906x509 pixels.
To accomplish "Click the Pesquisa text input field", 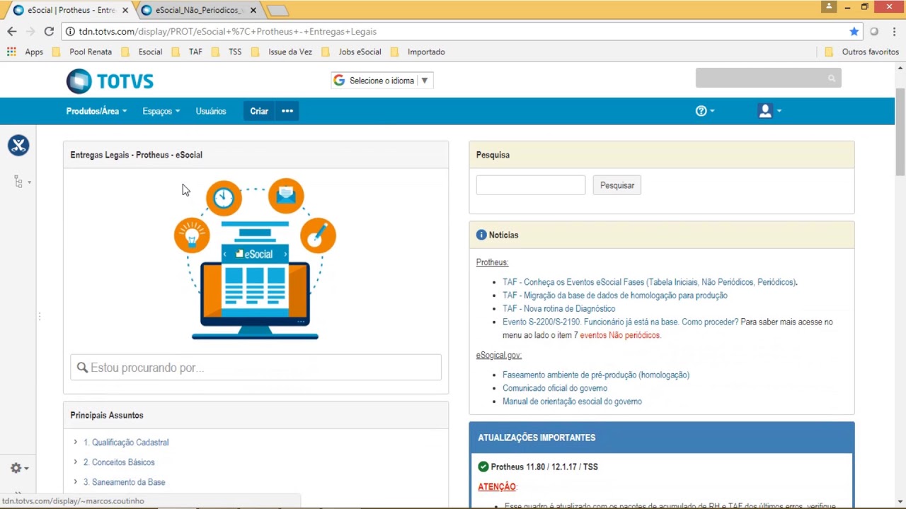I will [x=531, y=185].
